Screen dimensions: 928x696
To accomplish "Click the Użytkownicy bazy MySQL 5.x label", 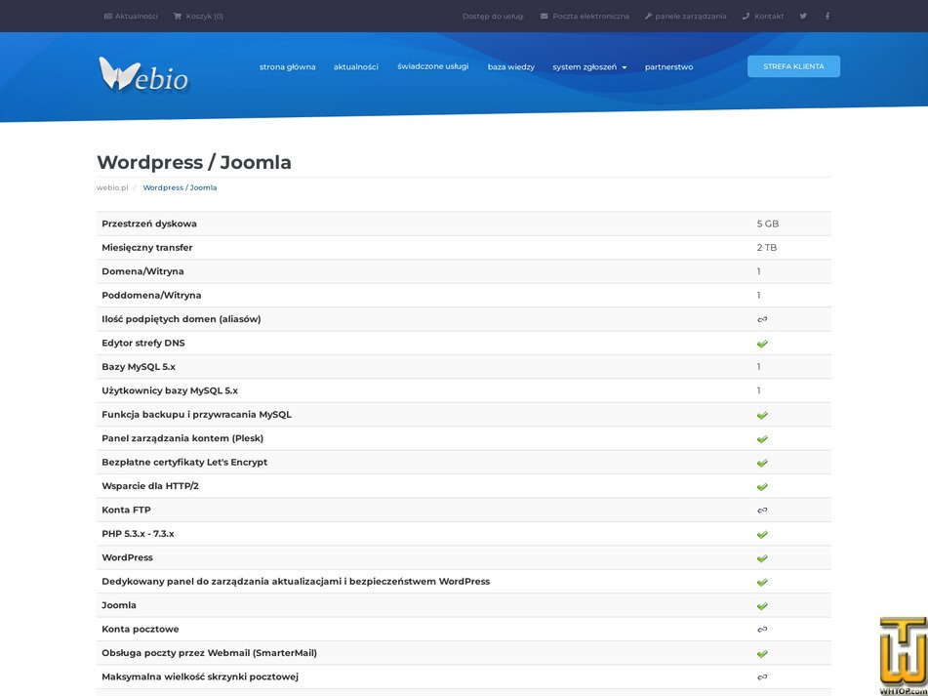I will pyautogui.click(x=170, y=390).
